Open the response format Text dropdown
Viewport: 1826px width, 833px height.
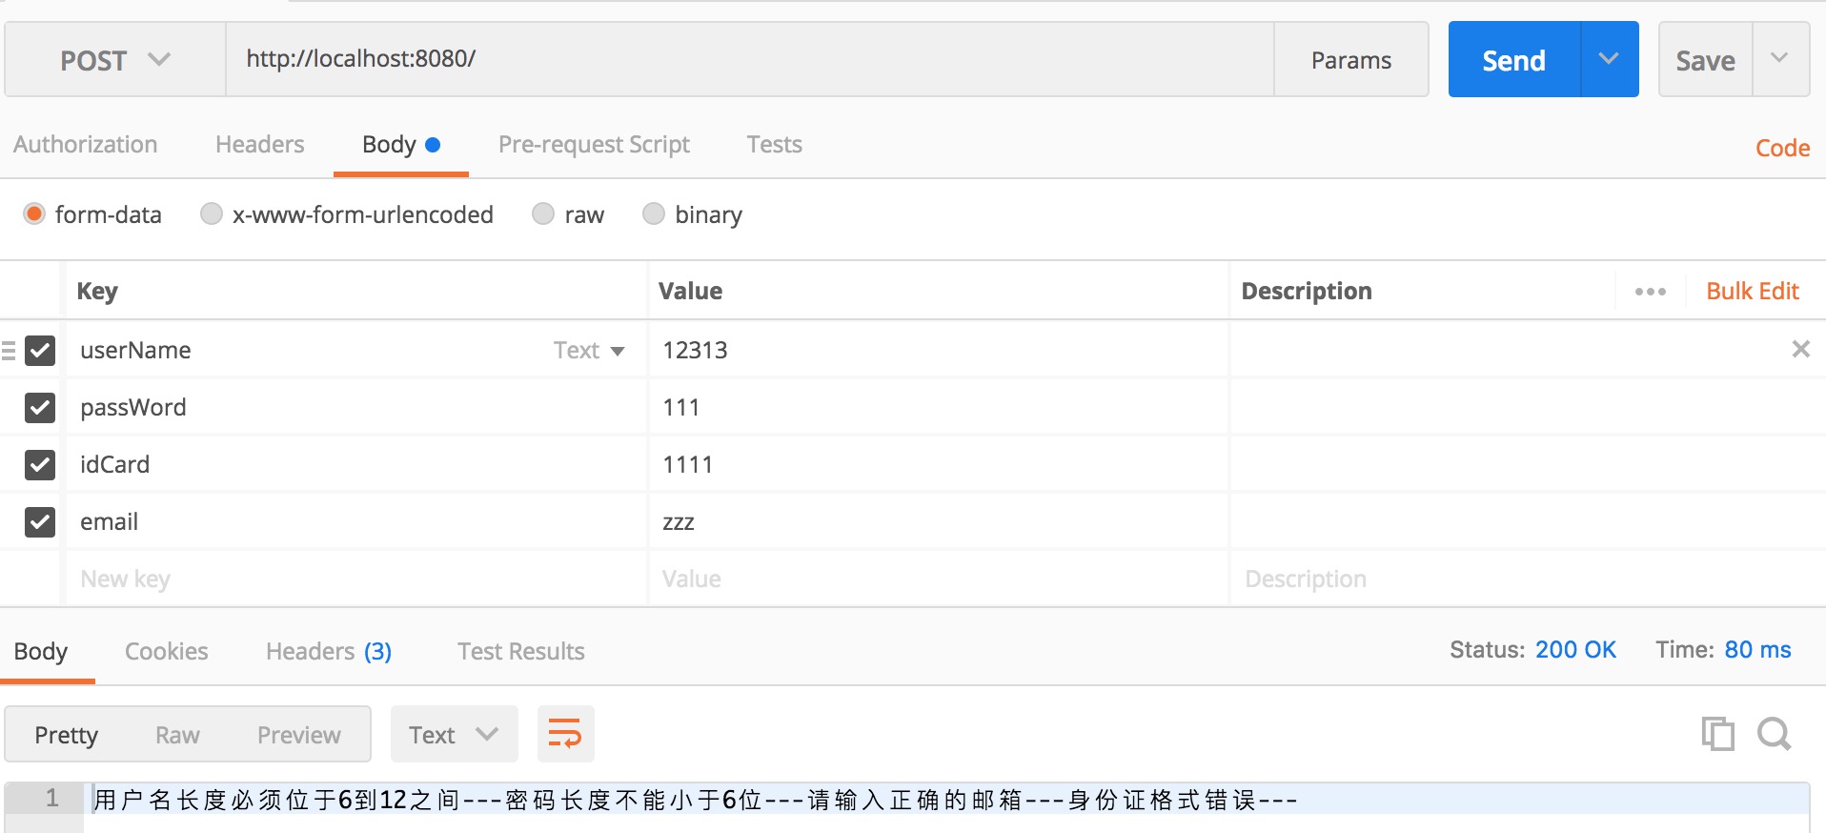[454, 735]
